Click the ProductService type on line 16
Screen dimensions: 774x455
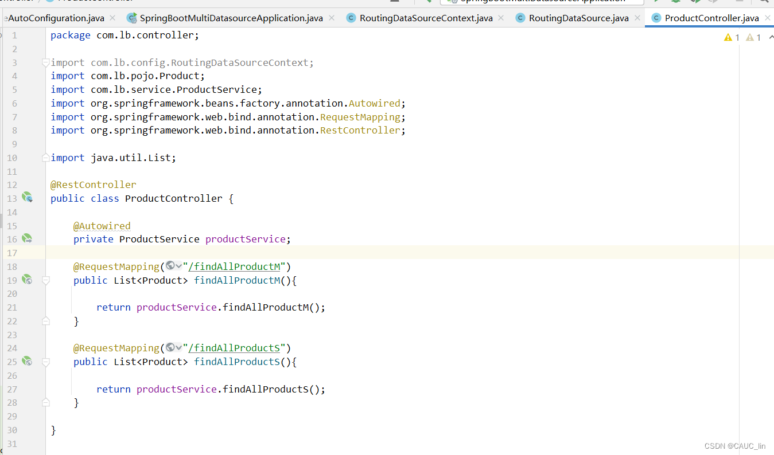[x=160, y=239]
